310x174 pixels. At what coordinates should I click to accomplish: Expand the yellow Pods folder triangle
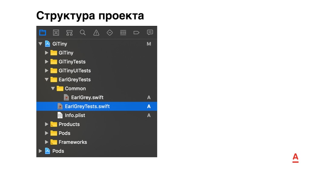coord(47,133)
